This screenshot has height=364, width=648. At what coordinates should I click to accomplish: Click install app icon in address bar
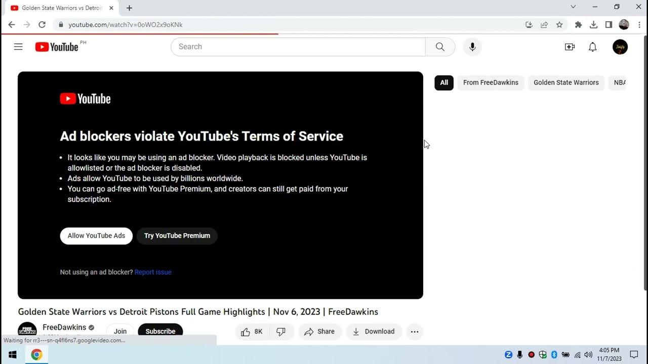tap(529, 24)
